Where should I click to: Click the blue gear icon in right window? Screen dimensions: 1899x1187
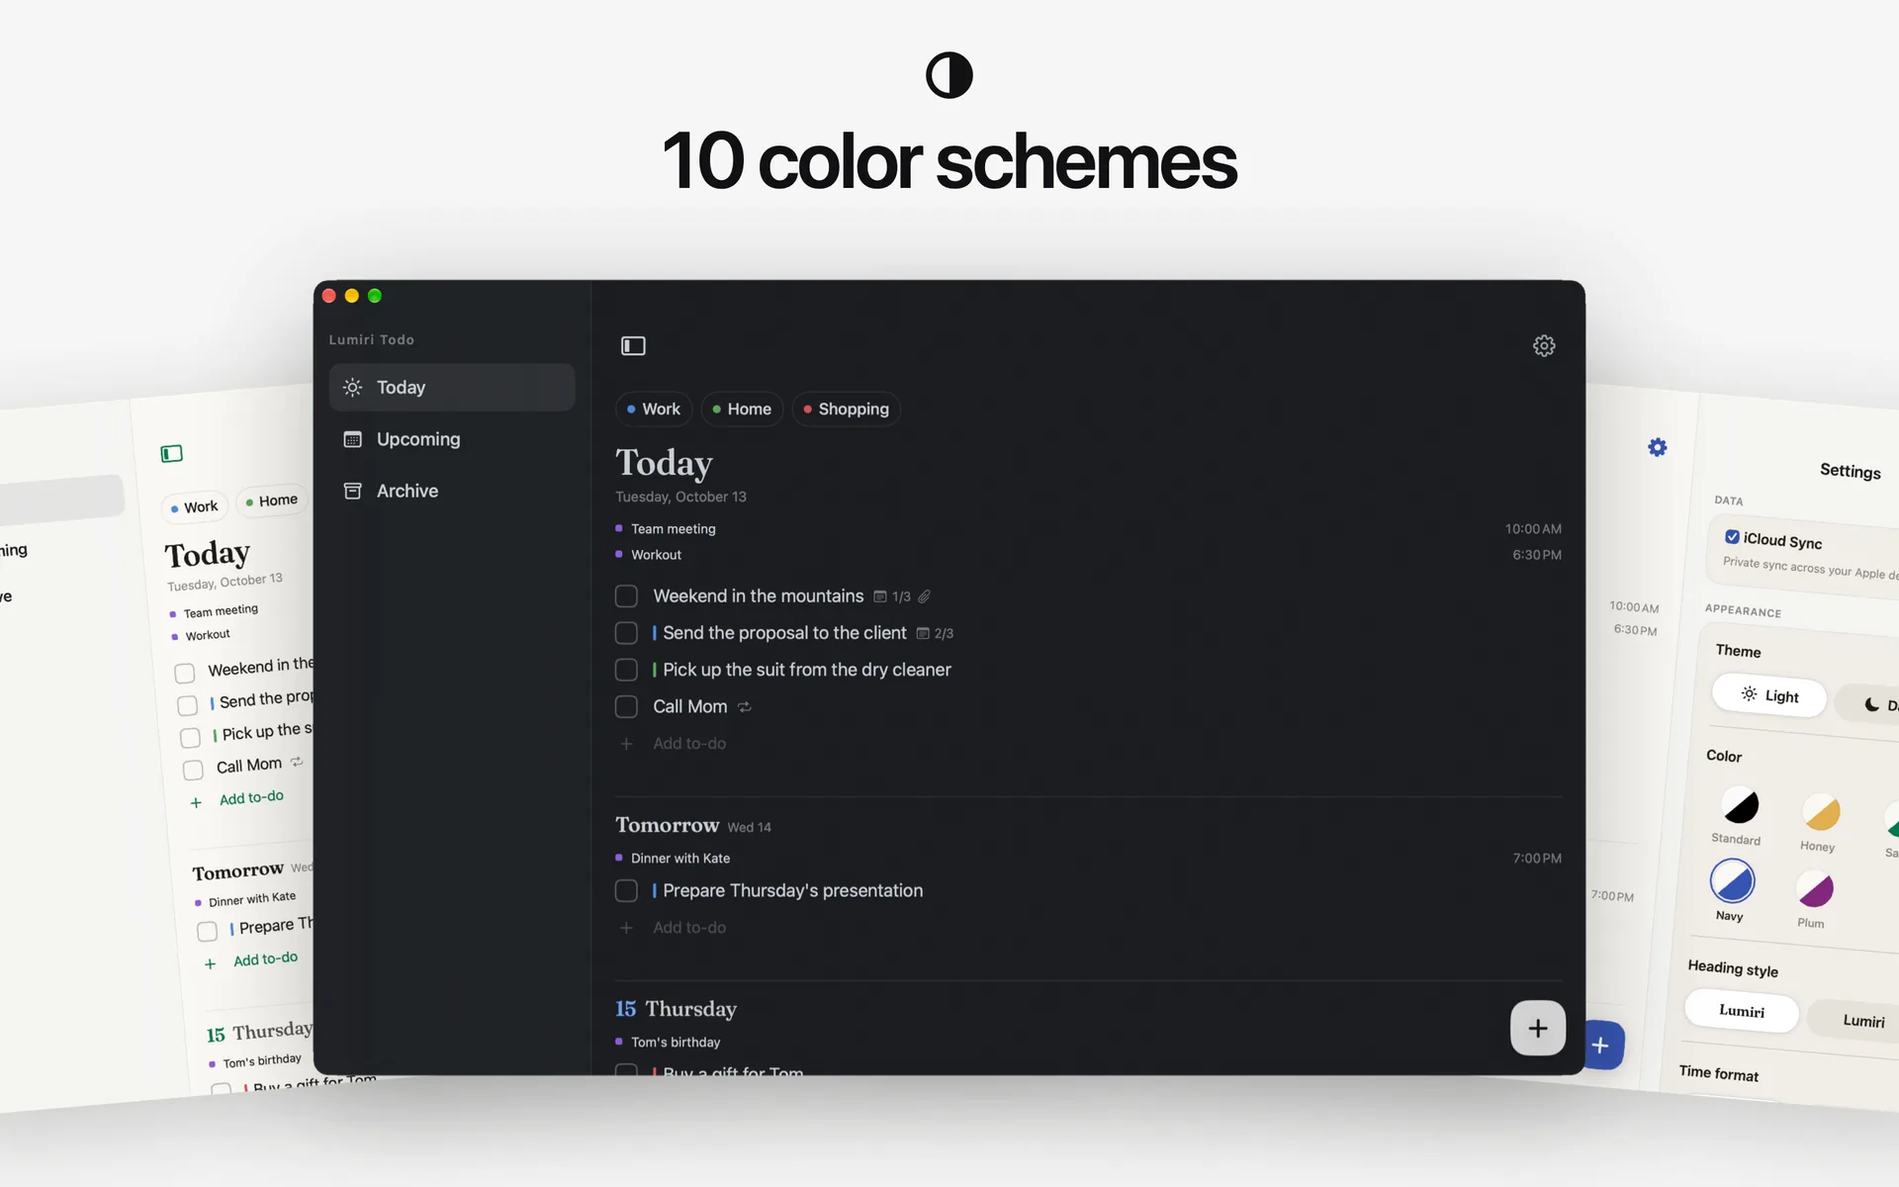click(x=1658, y=447)
